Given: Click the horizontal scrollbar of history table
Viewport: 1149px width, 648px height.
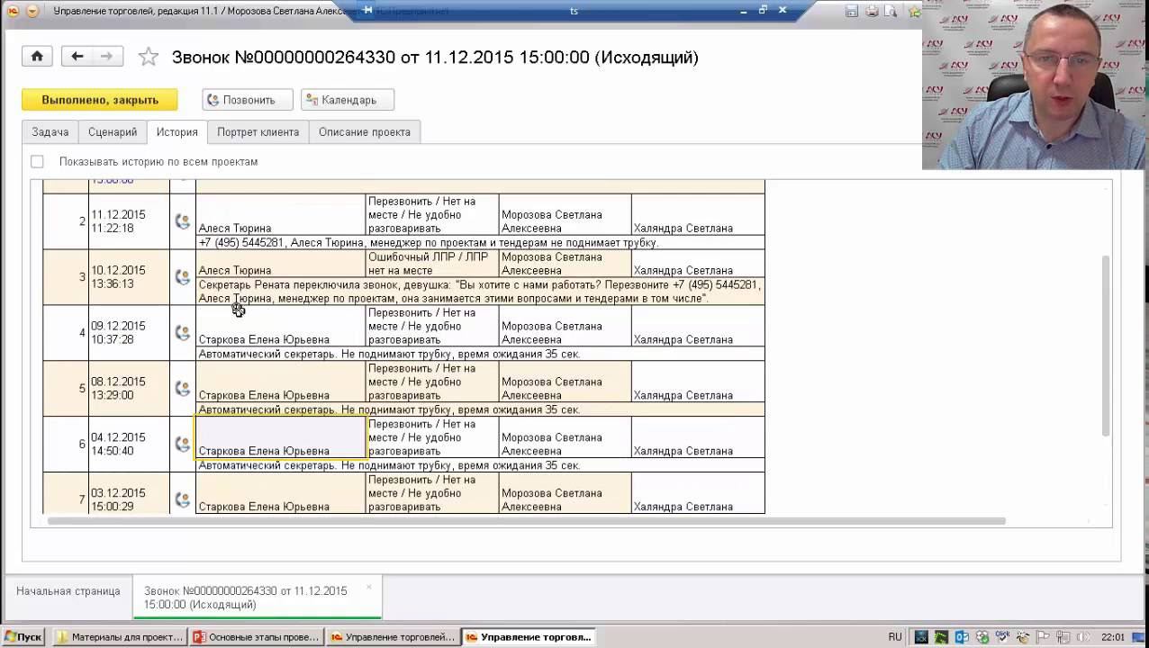Looking at the screenshot, I should pos(527,520).
